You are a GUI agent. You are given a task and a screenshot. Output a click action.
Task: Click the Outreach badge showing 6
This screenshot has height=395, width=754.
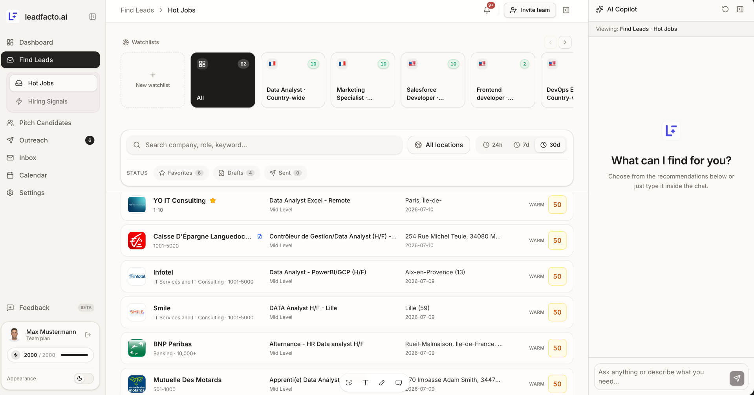pos(90,140)
